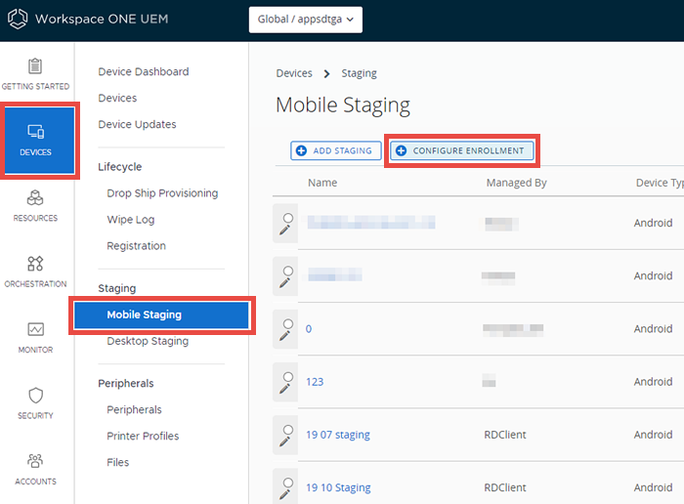Screen dimensions: 684x504
Task: Click the Staging section heading in menu
Action: click(x=117, y=288)
